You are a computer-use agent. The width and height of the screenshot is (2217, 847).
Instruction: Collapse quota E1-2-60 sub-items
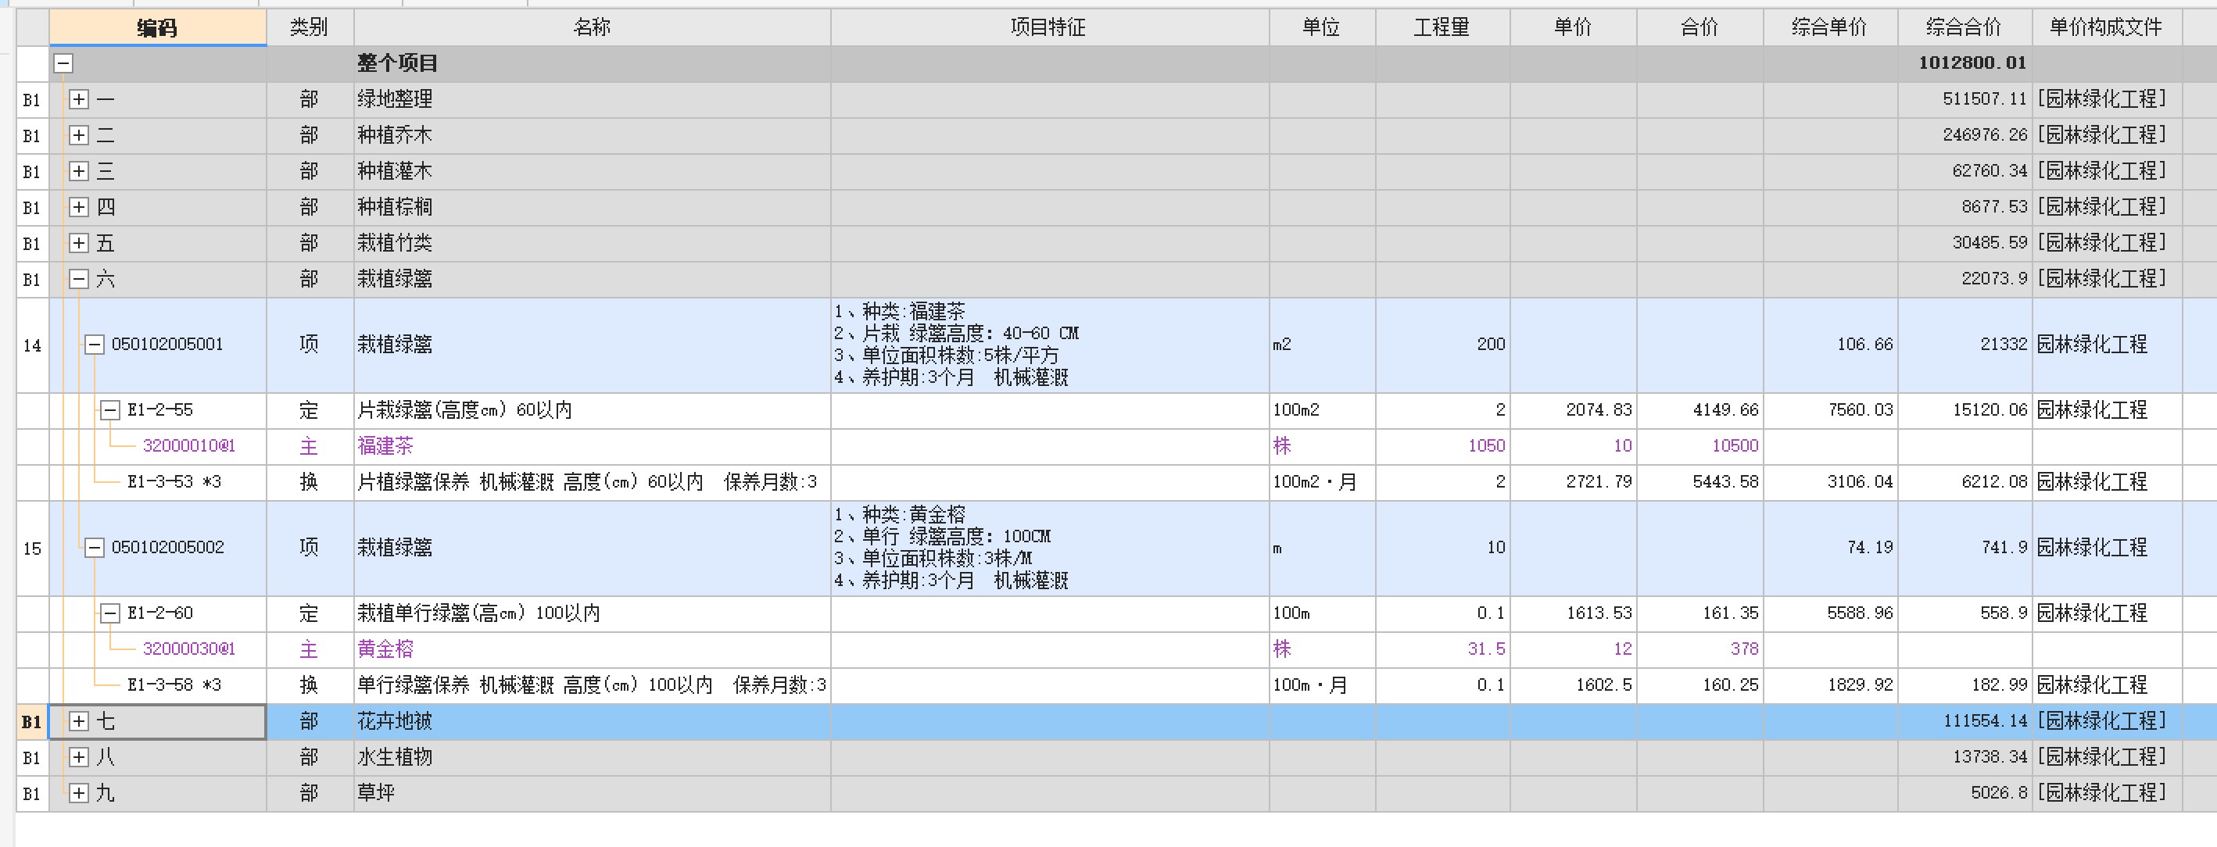tap(109, 613)
